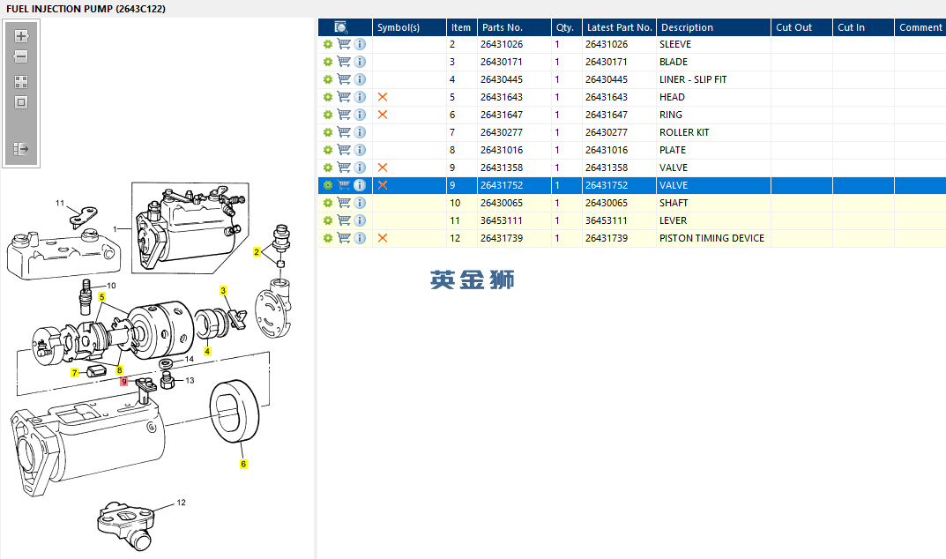This screenshot has height=559, width=946.
Task: Open info for PLATE 26431016
Action: [x=360, y=150]
